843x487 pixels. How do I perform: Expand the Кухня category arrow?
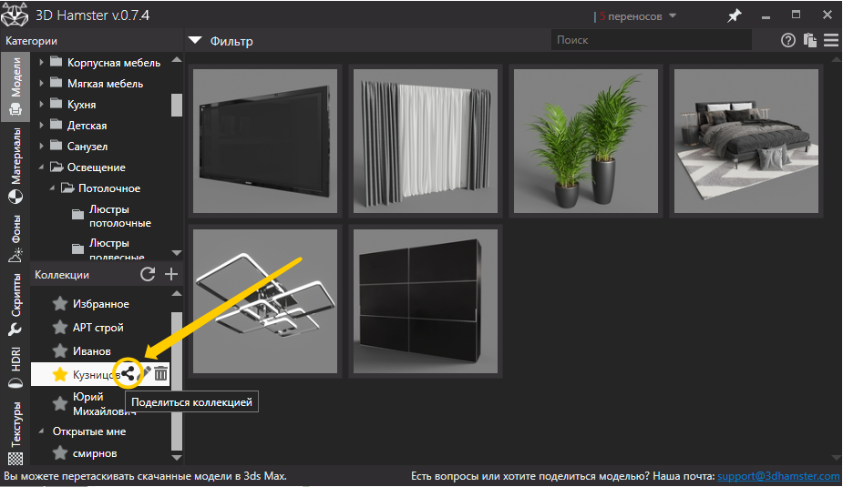click(x=41, y=104)
